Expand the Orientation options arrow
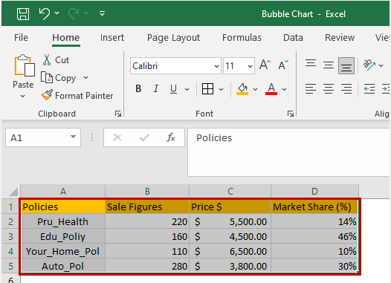391x283 pixels. click(x=381, y=66)
